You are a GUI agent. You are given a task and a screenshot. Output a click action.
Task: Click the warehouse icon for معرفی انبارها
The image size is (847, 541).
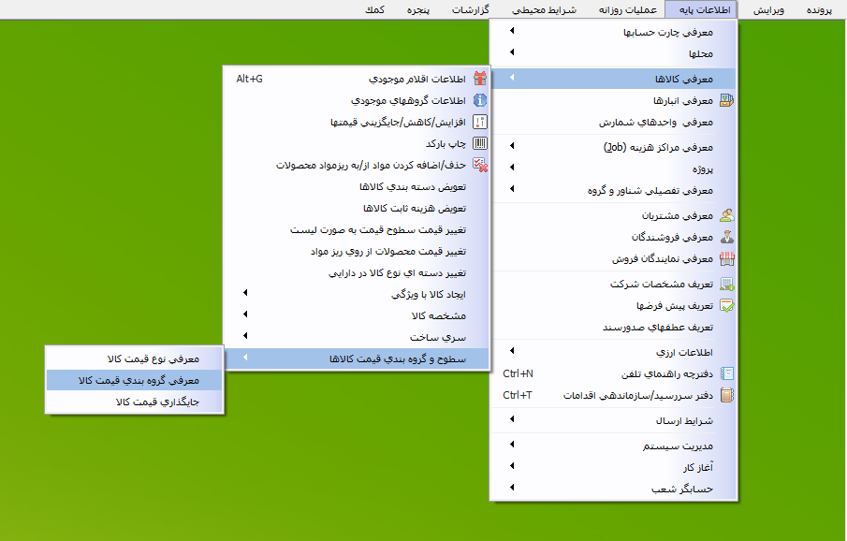click(x=725, y=100)
